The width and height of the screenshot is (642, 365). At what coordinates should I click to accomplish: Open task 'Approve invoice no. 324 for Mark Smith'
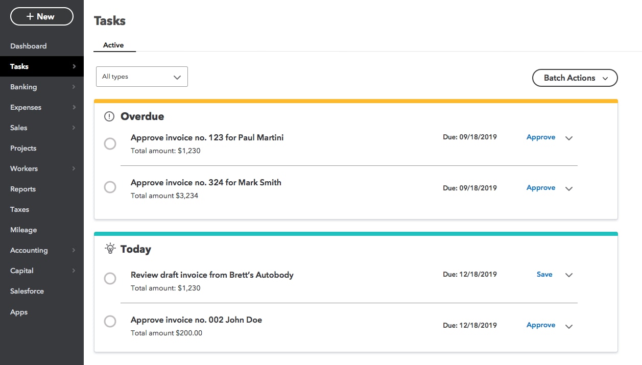click(x=206, y=182)
